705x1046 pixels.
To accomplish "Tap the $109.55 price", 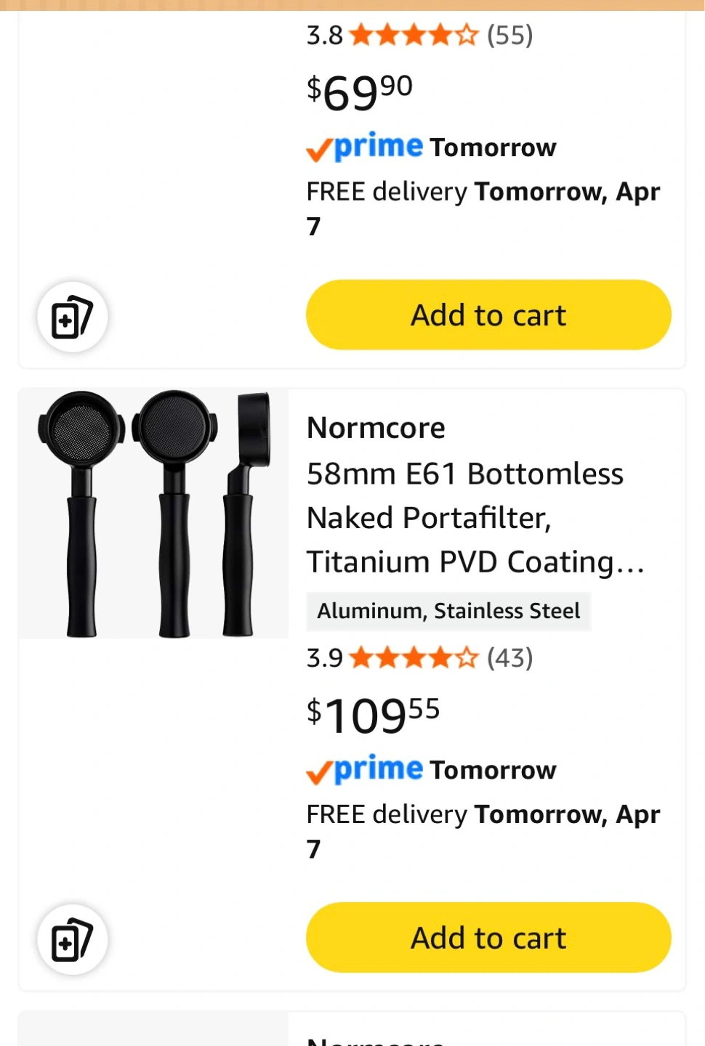I will coord(373,715).
